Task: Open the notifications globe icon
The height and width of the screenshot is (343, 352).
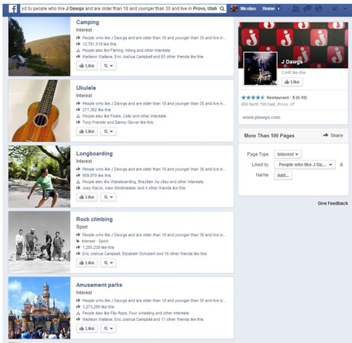Action: [319, 9]
